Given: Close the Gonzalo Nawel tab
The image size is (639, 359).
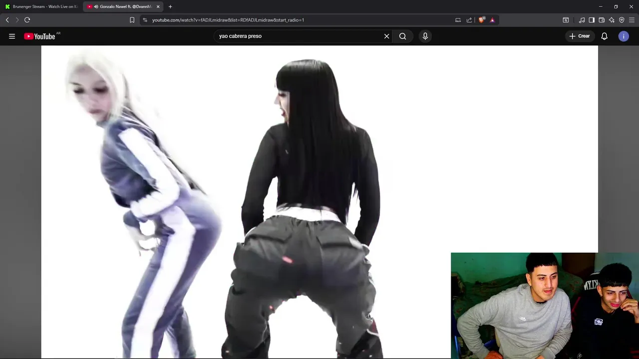Looking at the screenshot, I should [x=158, y=6].
